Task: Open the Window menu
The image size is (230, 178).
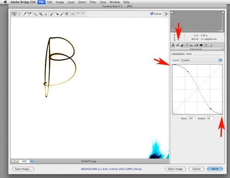Action: pyautogui.click(x=115, y=2)
